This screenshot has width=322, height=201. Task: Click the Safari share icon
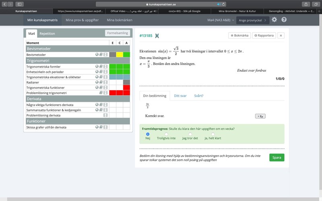[x=298, y=4]
